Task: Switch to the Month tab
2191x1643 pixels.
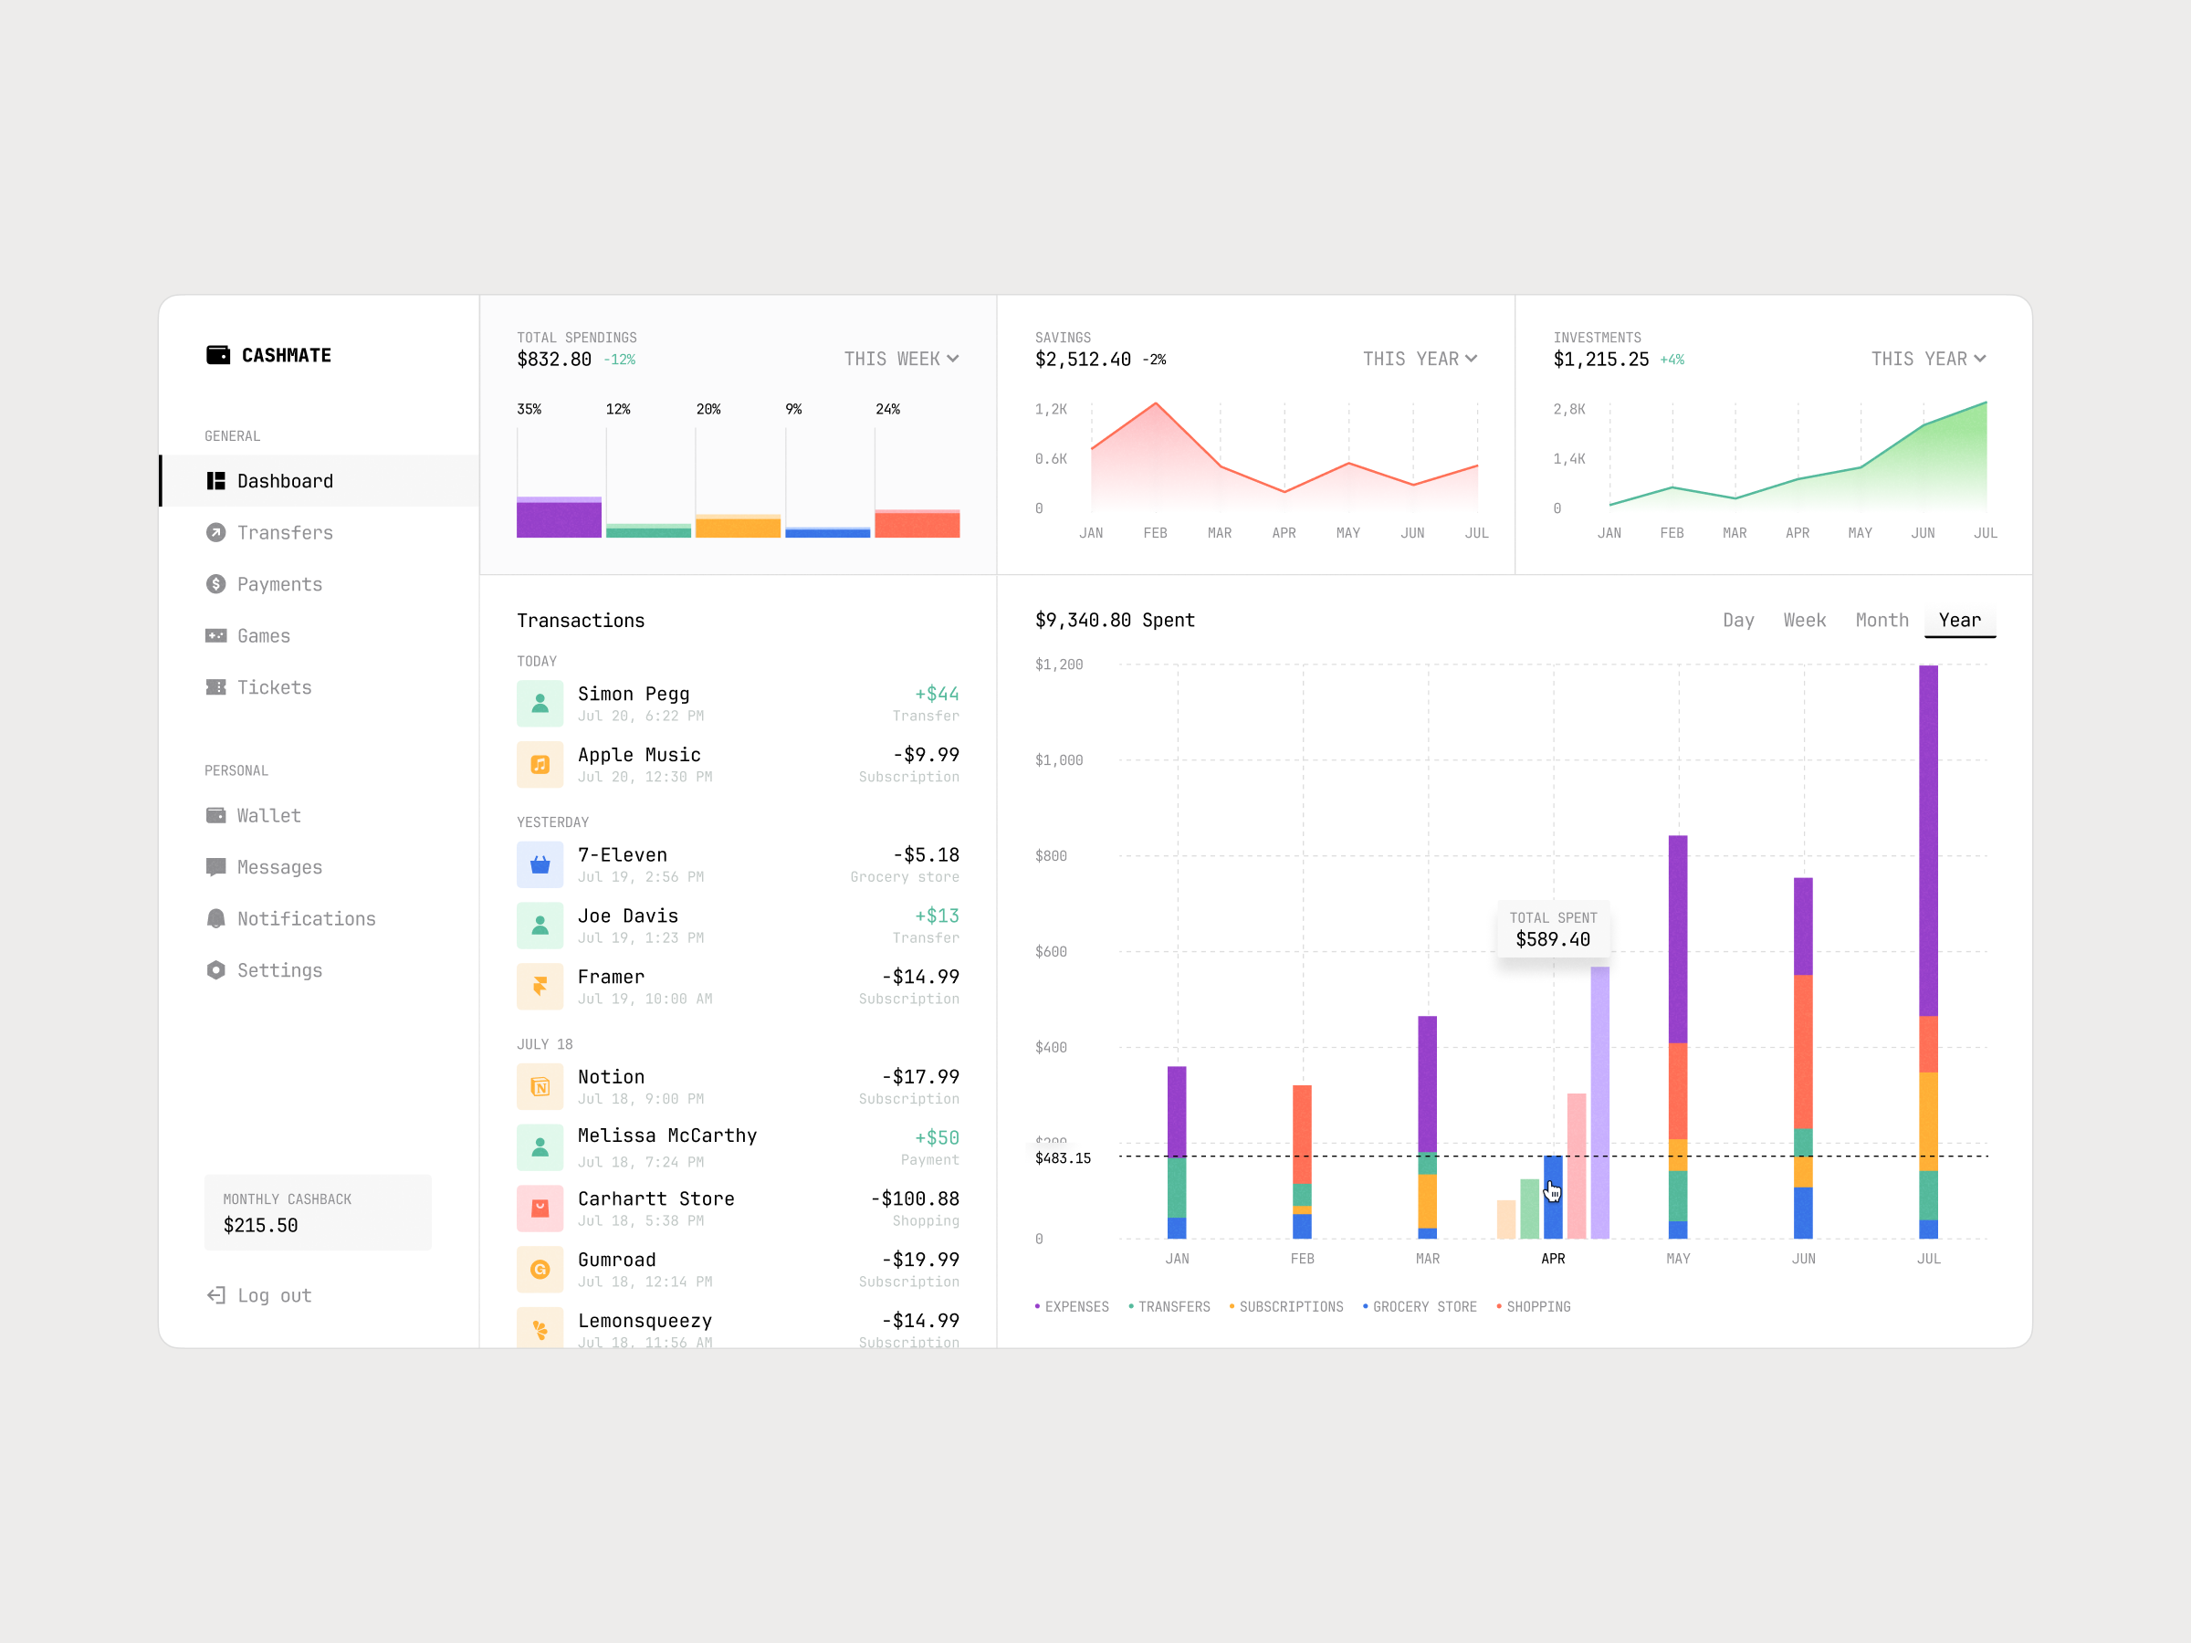Action: point(1882,620)
